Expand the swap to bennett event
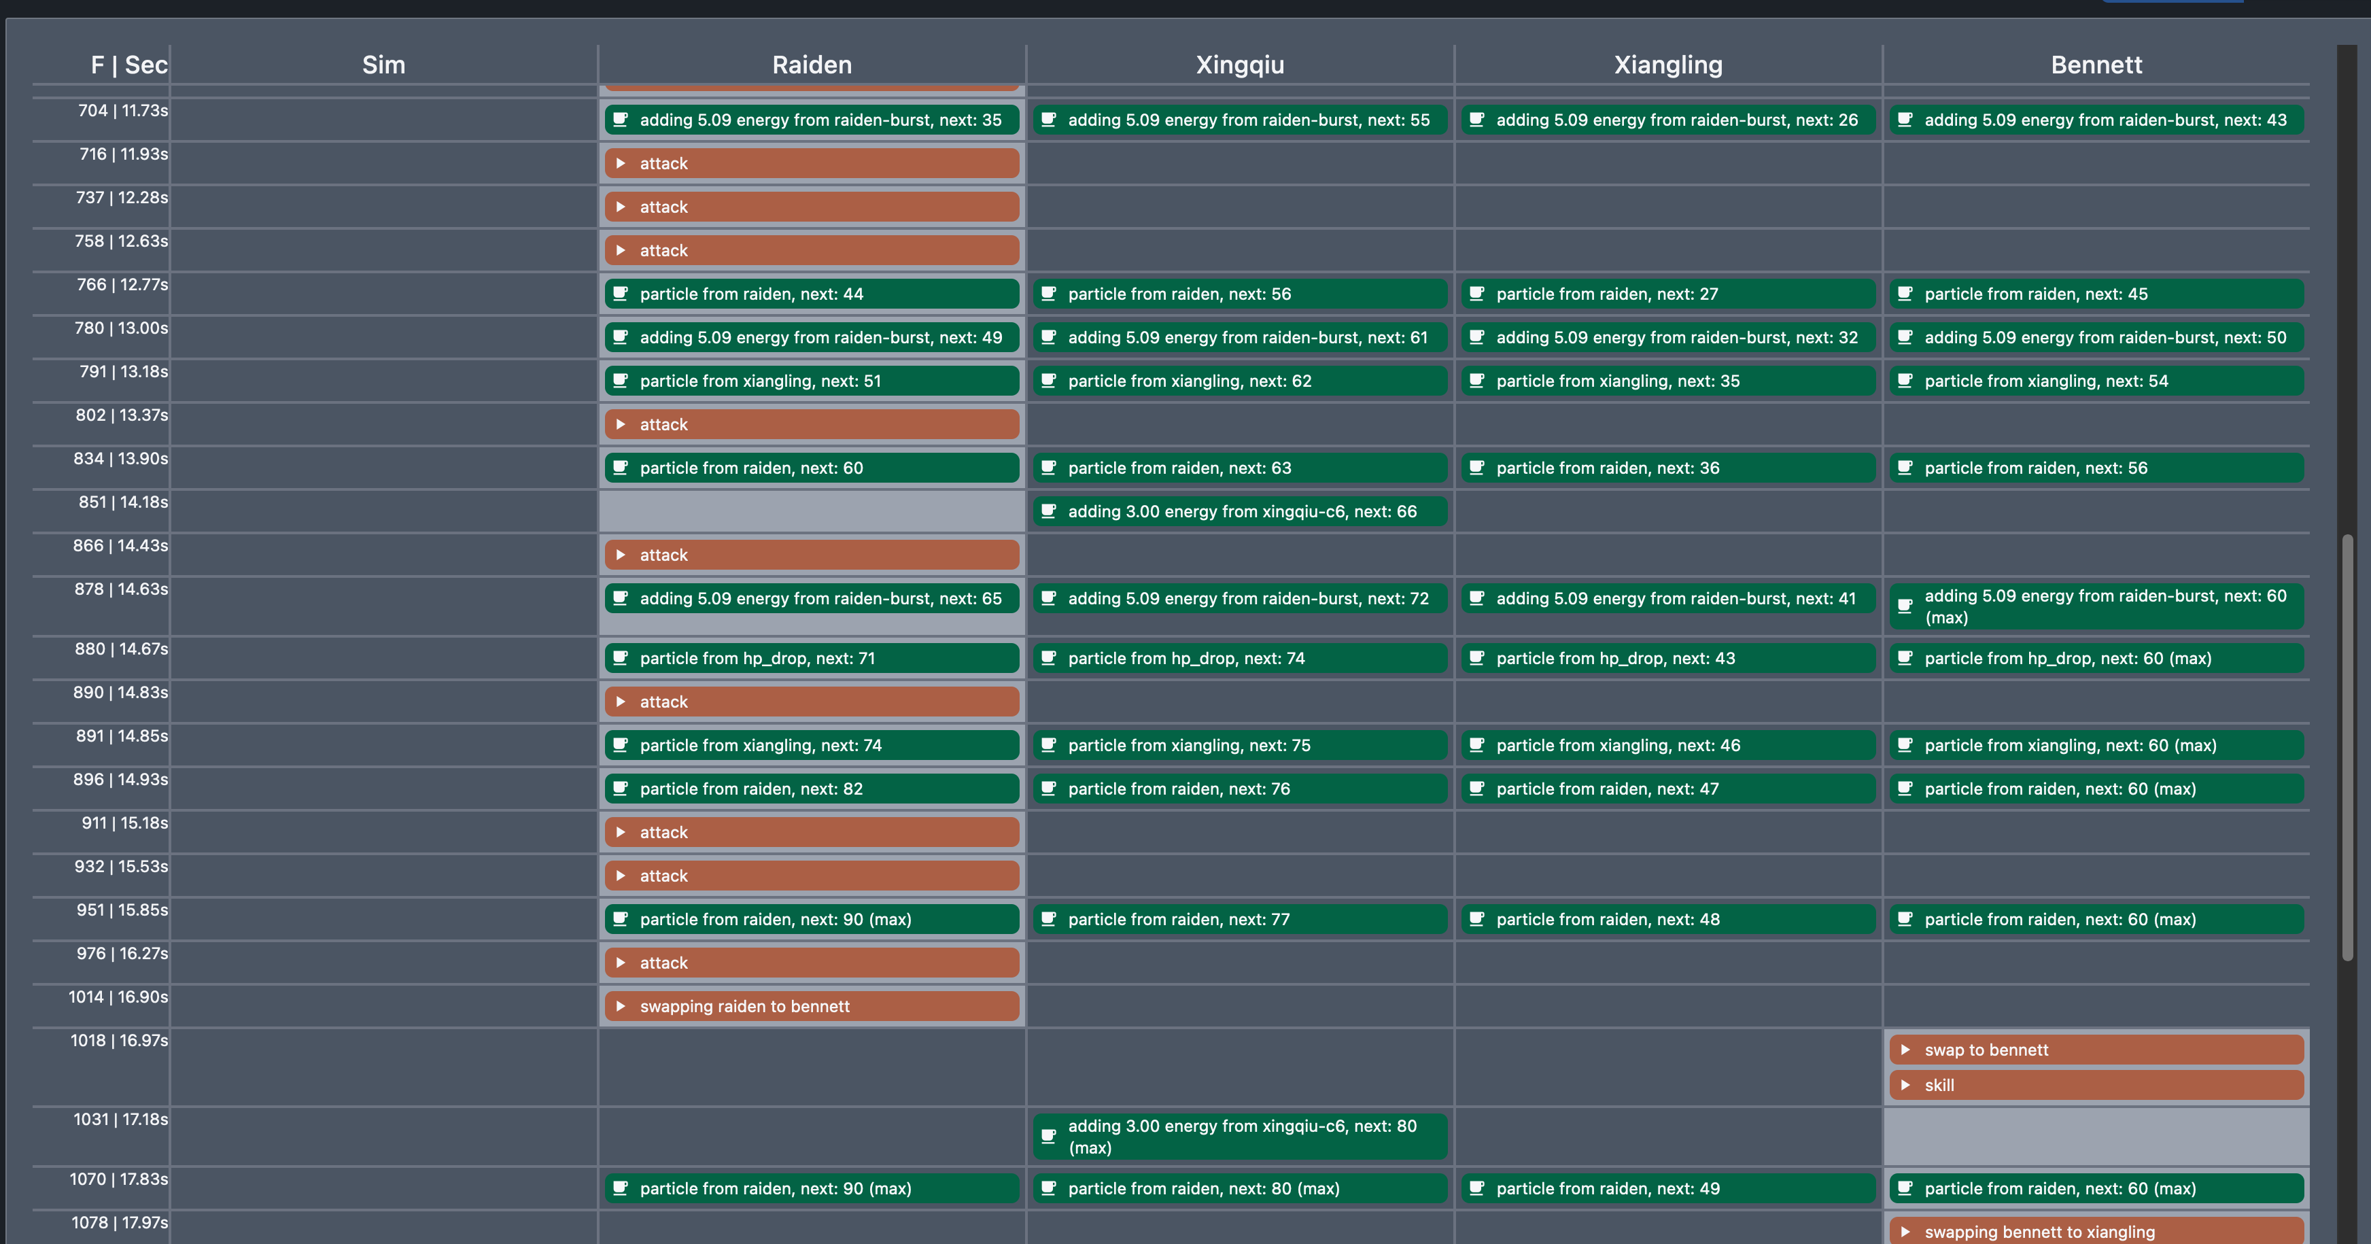 click(1905, 1050)
